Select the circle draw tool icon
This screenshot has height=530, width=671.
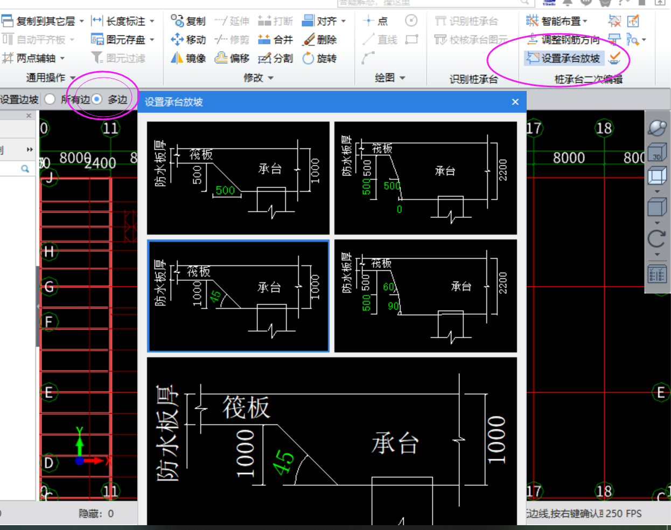(x=411, y=20)
